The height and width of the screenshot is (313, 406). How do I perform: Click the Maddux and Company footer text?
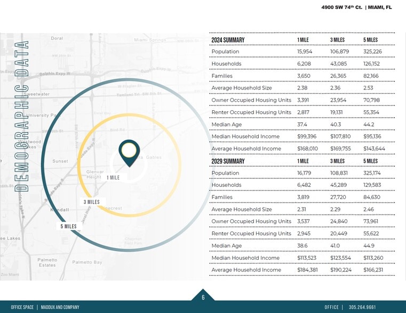pos(60,307)
